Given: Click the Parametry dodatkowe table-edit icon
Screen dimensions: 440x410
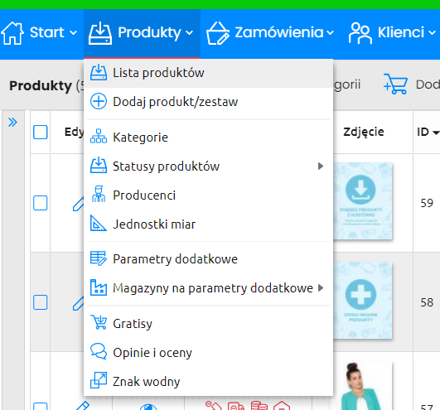Looking at the screenshot, I should point(99,258).
